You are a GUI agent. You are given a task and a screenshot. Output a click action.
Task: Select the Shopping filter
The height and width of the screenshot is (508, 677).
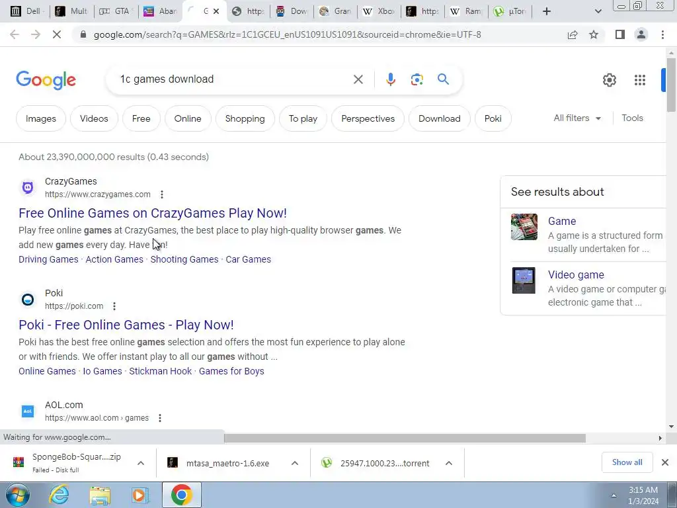(x=245, y=118)
